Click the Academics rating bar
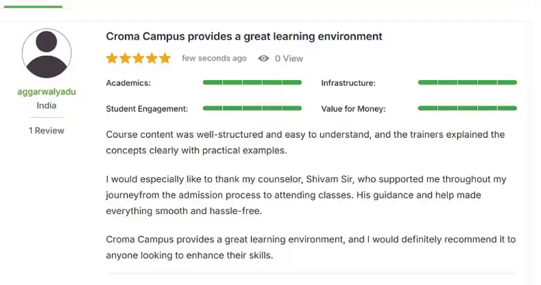The height and width of the screenshot is (285, 541). [x=252, y=83]
